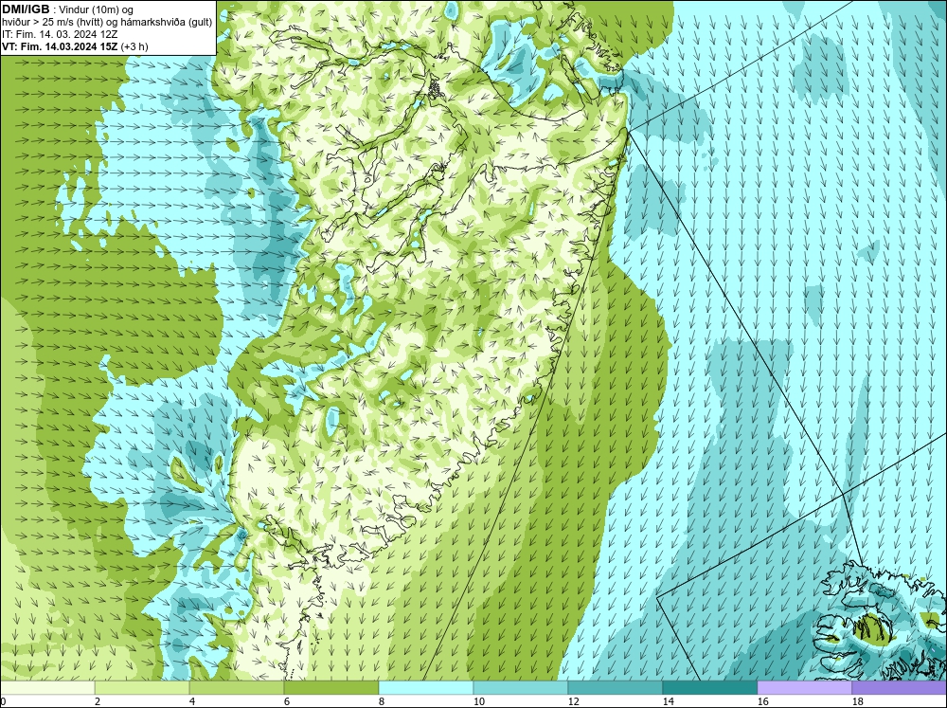Image resolution: width=947 pixels, height=708 pixels.
Task: Click the DMI/IGB title text
Action: tap(26, 9)
